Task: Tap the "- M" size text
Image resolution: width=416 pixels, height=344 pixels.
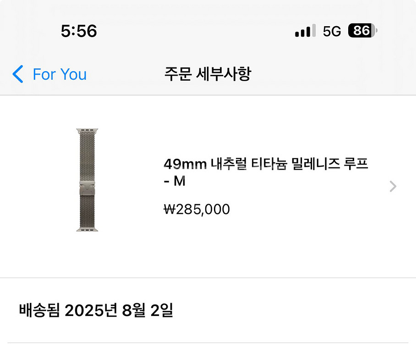Action: click(x=175, y=182)
